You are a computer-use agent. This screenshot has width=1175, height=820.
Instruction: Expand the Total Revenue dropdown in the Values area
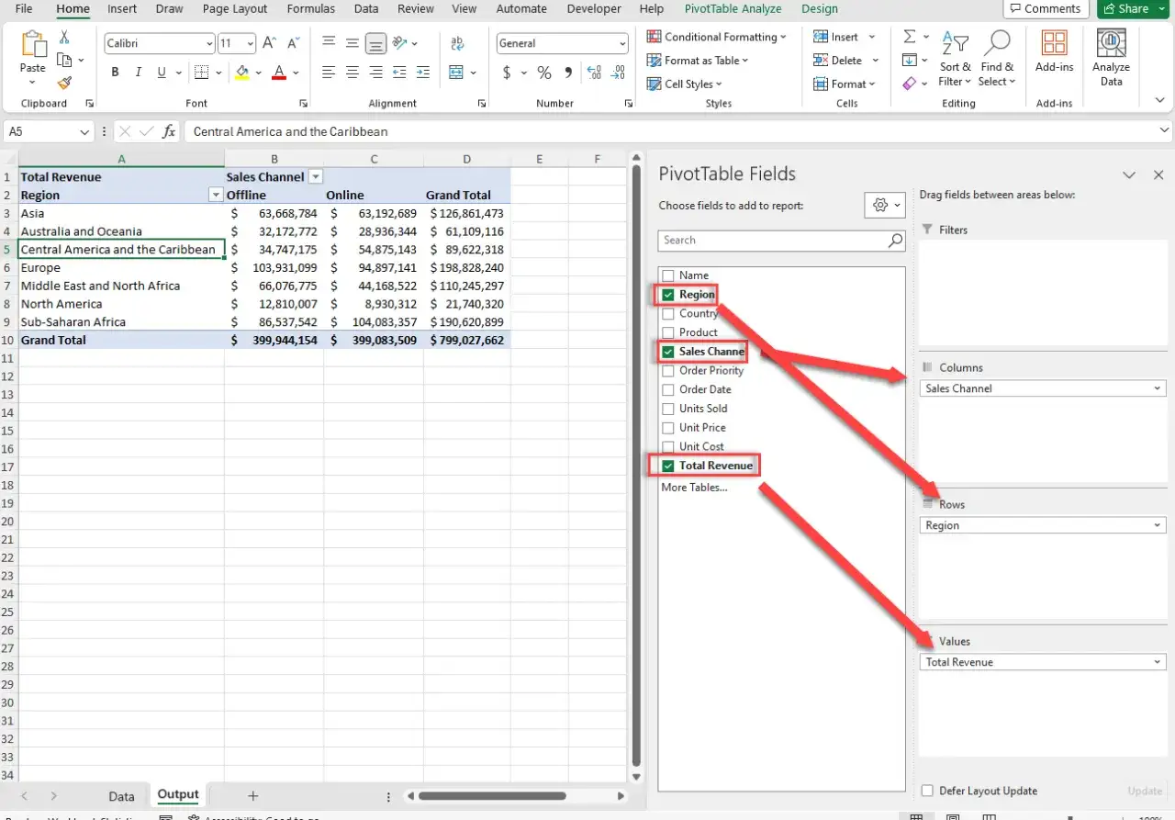(x=1157, y=662)
